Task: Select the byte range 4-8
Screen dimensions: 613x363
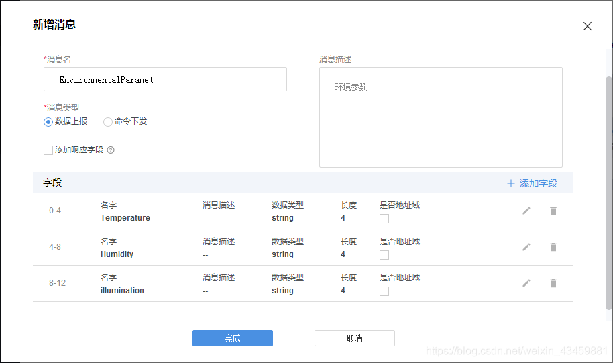Action: click(x=55, y=247)
